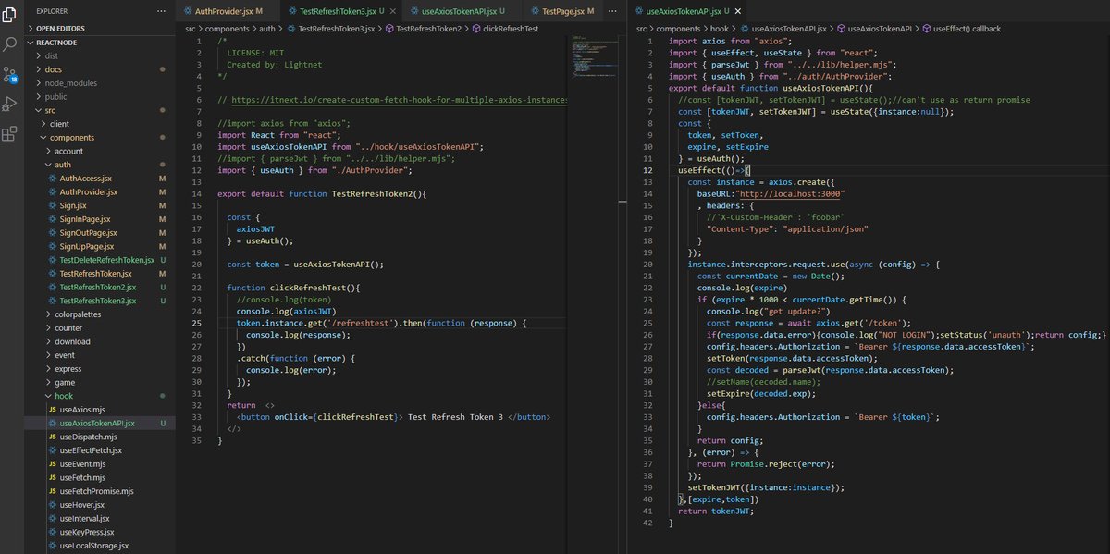1110x554 pixels.
Task: Open Sign.jsx in the explorer
Action: [100, 205]
